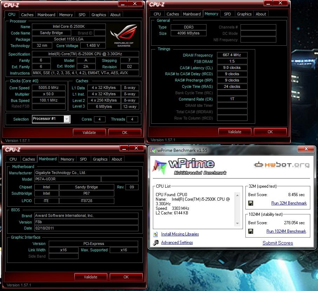
Task: Open Graphics tab in top-left CPU-Z window
Action: (99, 15)
